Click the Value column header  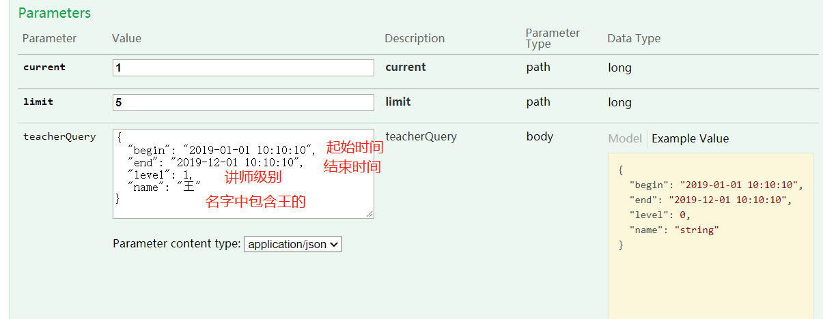126,38
